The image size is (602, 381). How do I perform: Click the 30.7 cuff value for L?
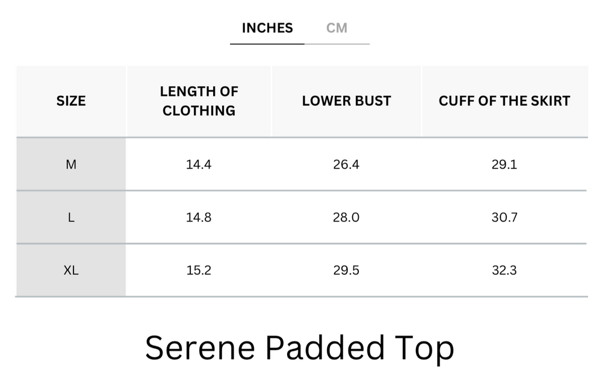[505, 217]
